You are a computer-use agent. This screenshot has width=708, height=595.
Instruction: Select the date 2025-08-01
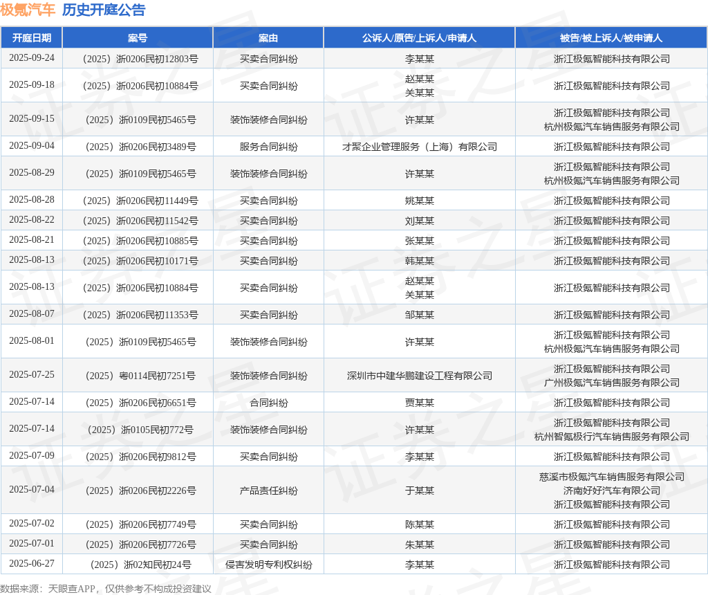32,341
